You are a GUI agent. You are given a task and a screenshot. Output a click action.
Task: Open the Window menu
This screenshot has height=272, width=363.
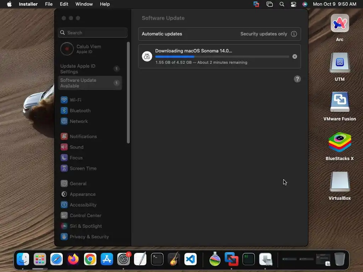click(84, 4)
